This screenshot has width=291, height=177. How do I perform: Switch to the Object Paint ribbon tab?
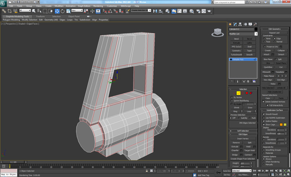74,16
